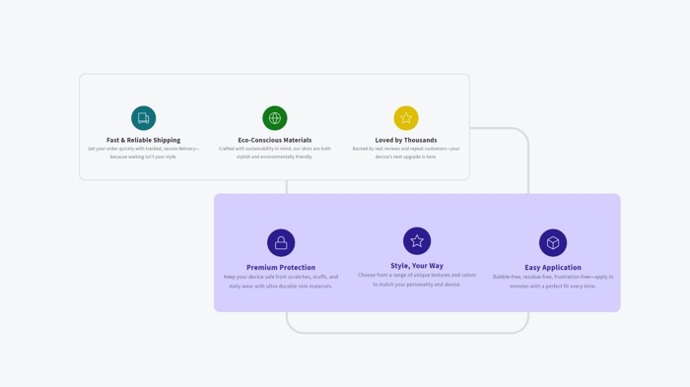Click the purple lock icon
The width and height of the screenshot is (690, 387).
[281, 243]
